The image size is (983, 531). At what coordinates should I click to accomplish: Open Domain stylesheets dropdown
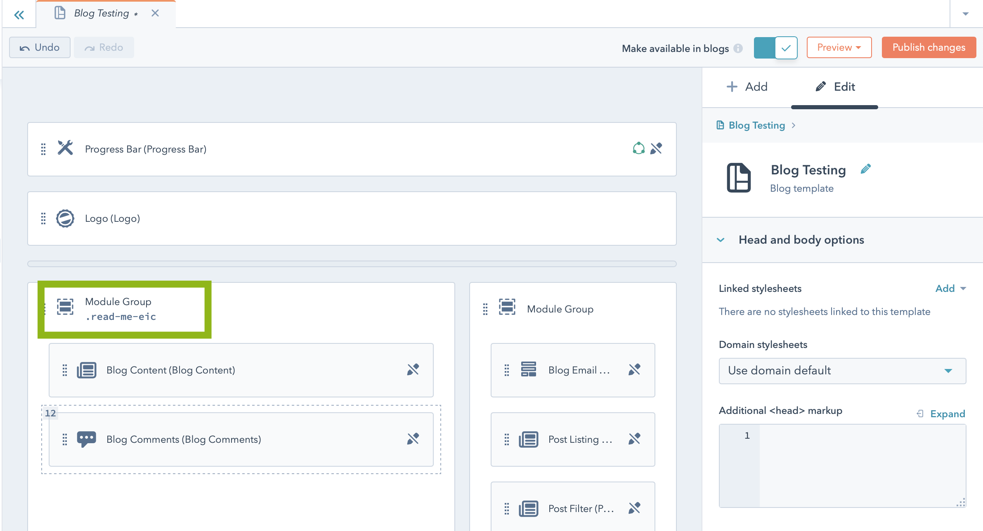pos(842,371)
